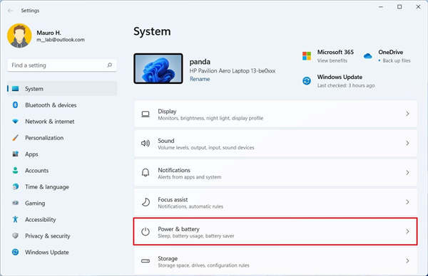
Task: Click the Storage drive icon
Action: tap(146, 261)
